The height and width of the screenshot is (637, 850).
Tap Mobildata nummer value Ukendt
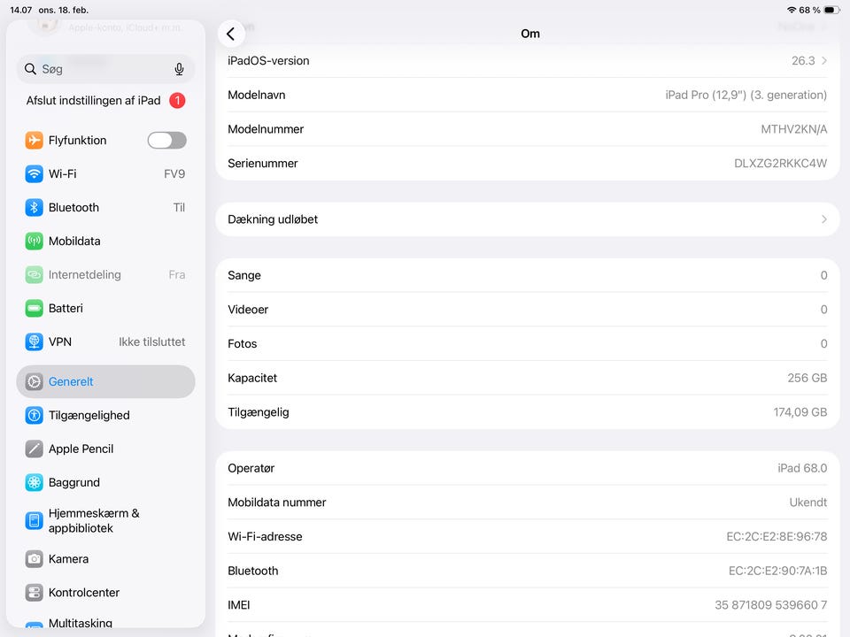click(x=807, y=503)
